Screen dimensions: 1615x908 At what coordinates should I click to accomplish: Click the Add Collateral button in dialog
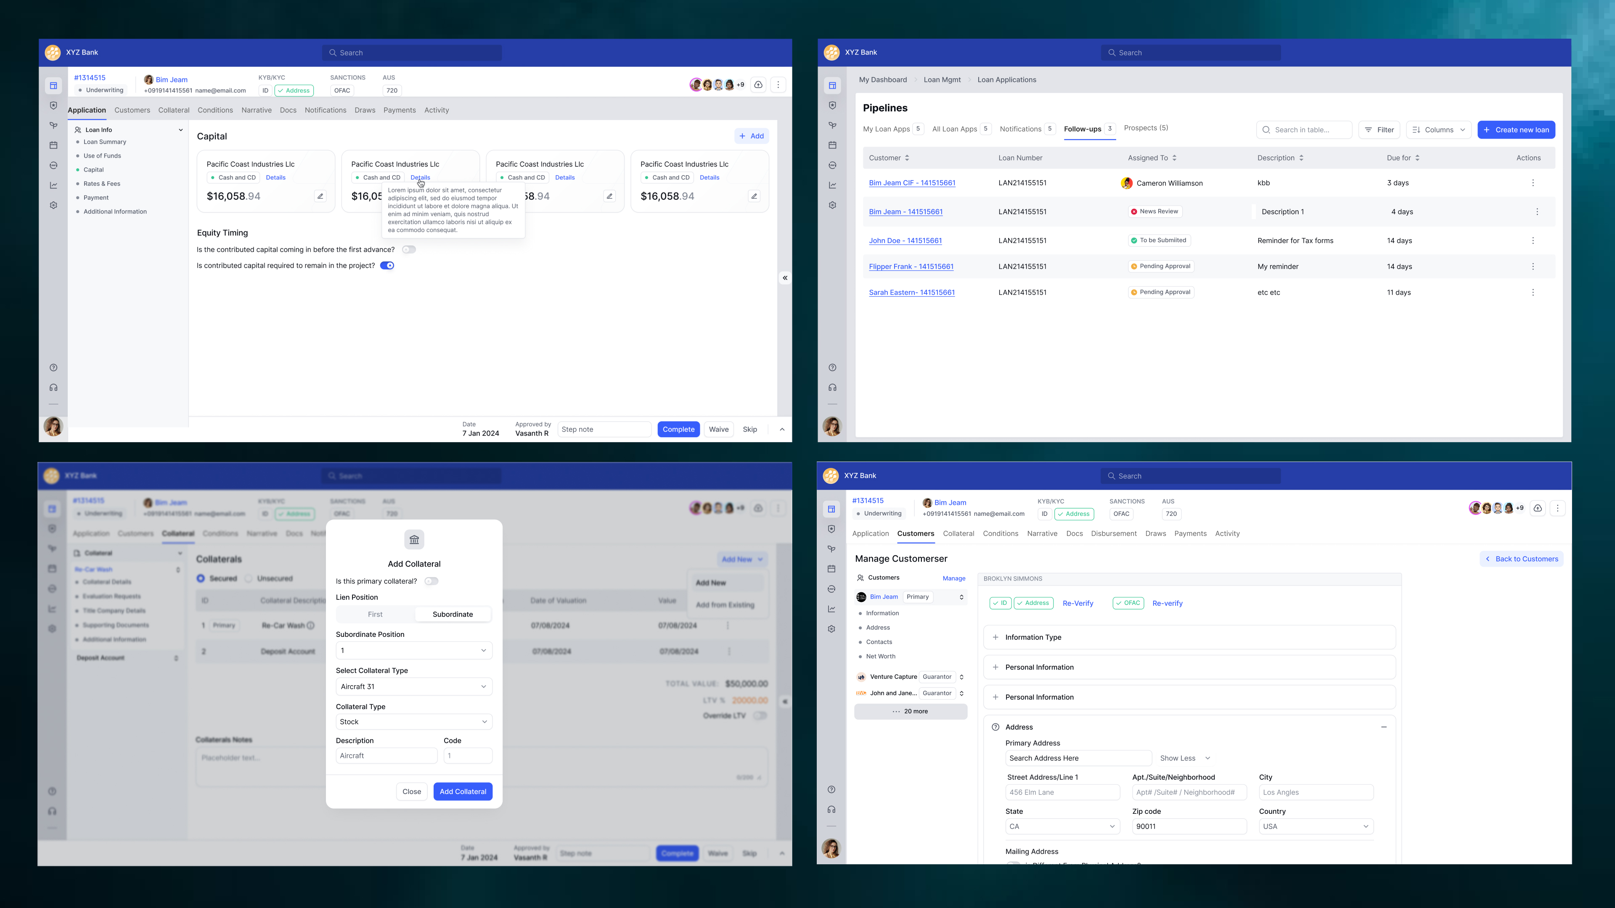(463, 792)
